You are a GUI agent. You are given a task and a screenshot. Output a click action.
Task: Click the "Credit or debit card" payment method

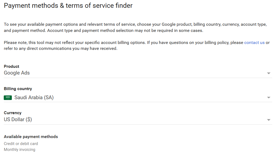coord(21,144)
